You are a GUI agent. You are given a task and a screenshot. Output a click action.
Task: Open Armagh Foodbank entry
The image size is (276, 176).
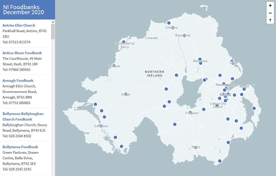(x=18, y=81)
